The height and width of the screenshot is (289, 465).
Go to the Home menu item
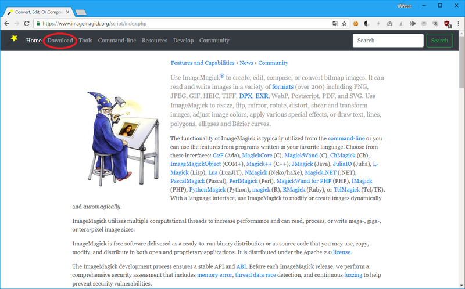click(34, 41)
